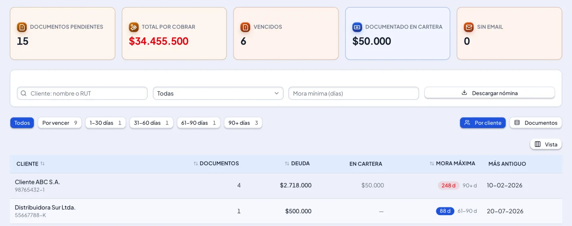The width and height of the screenshot is (572, 226).
Task: Select the Todos filter tab
Action: pyautogui.click(x=22, y=123)
